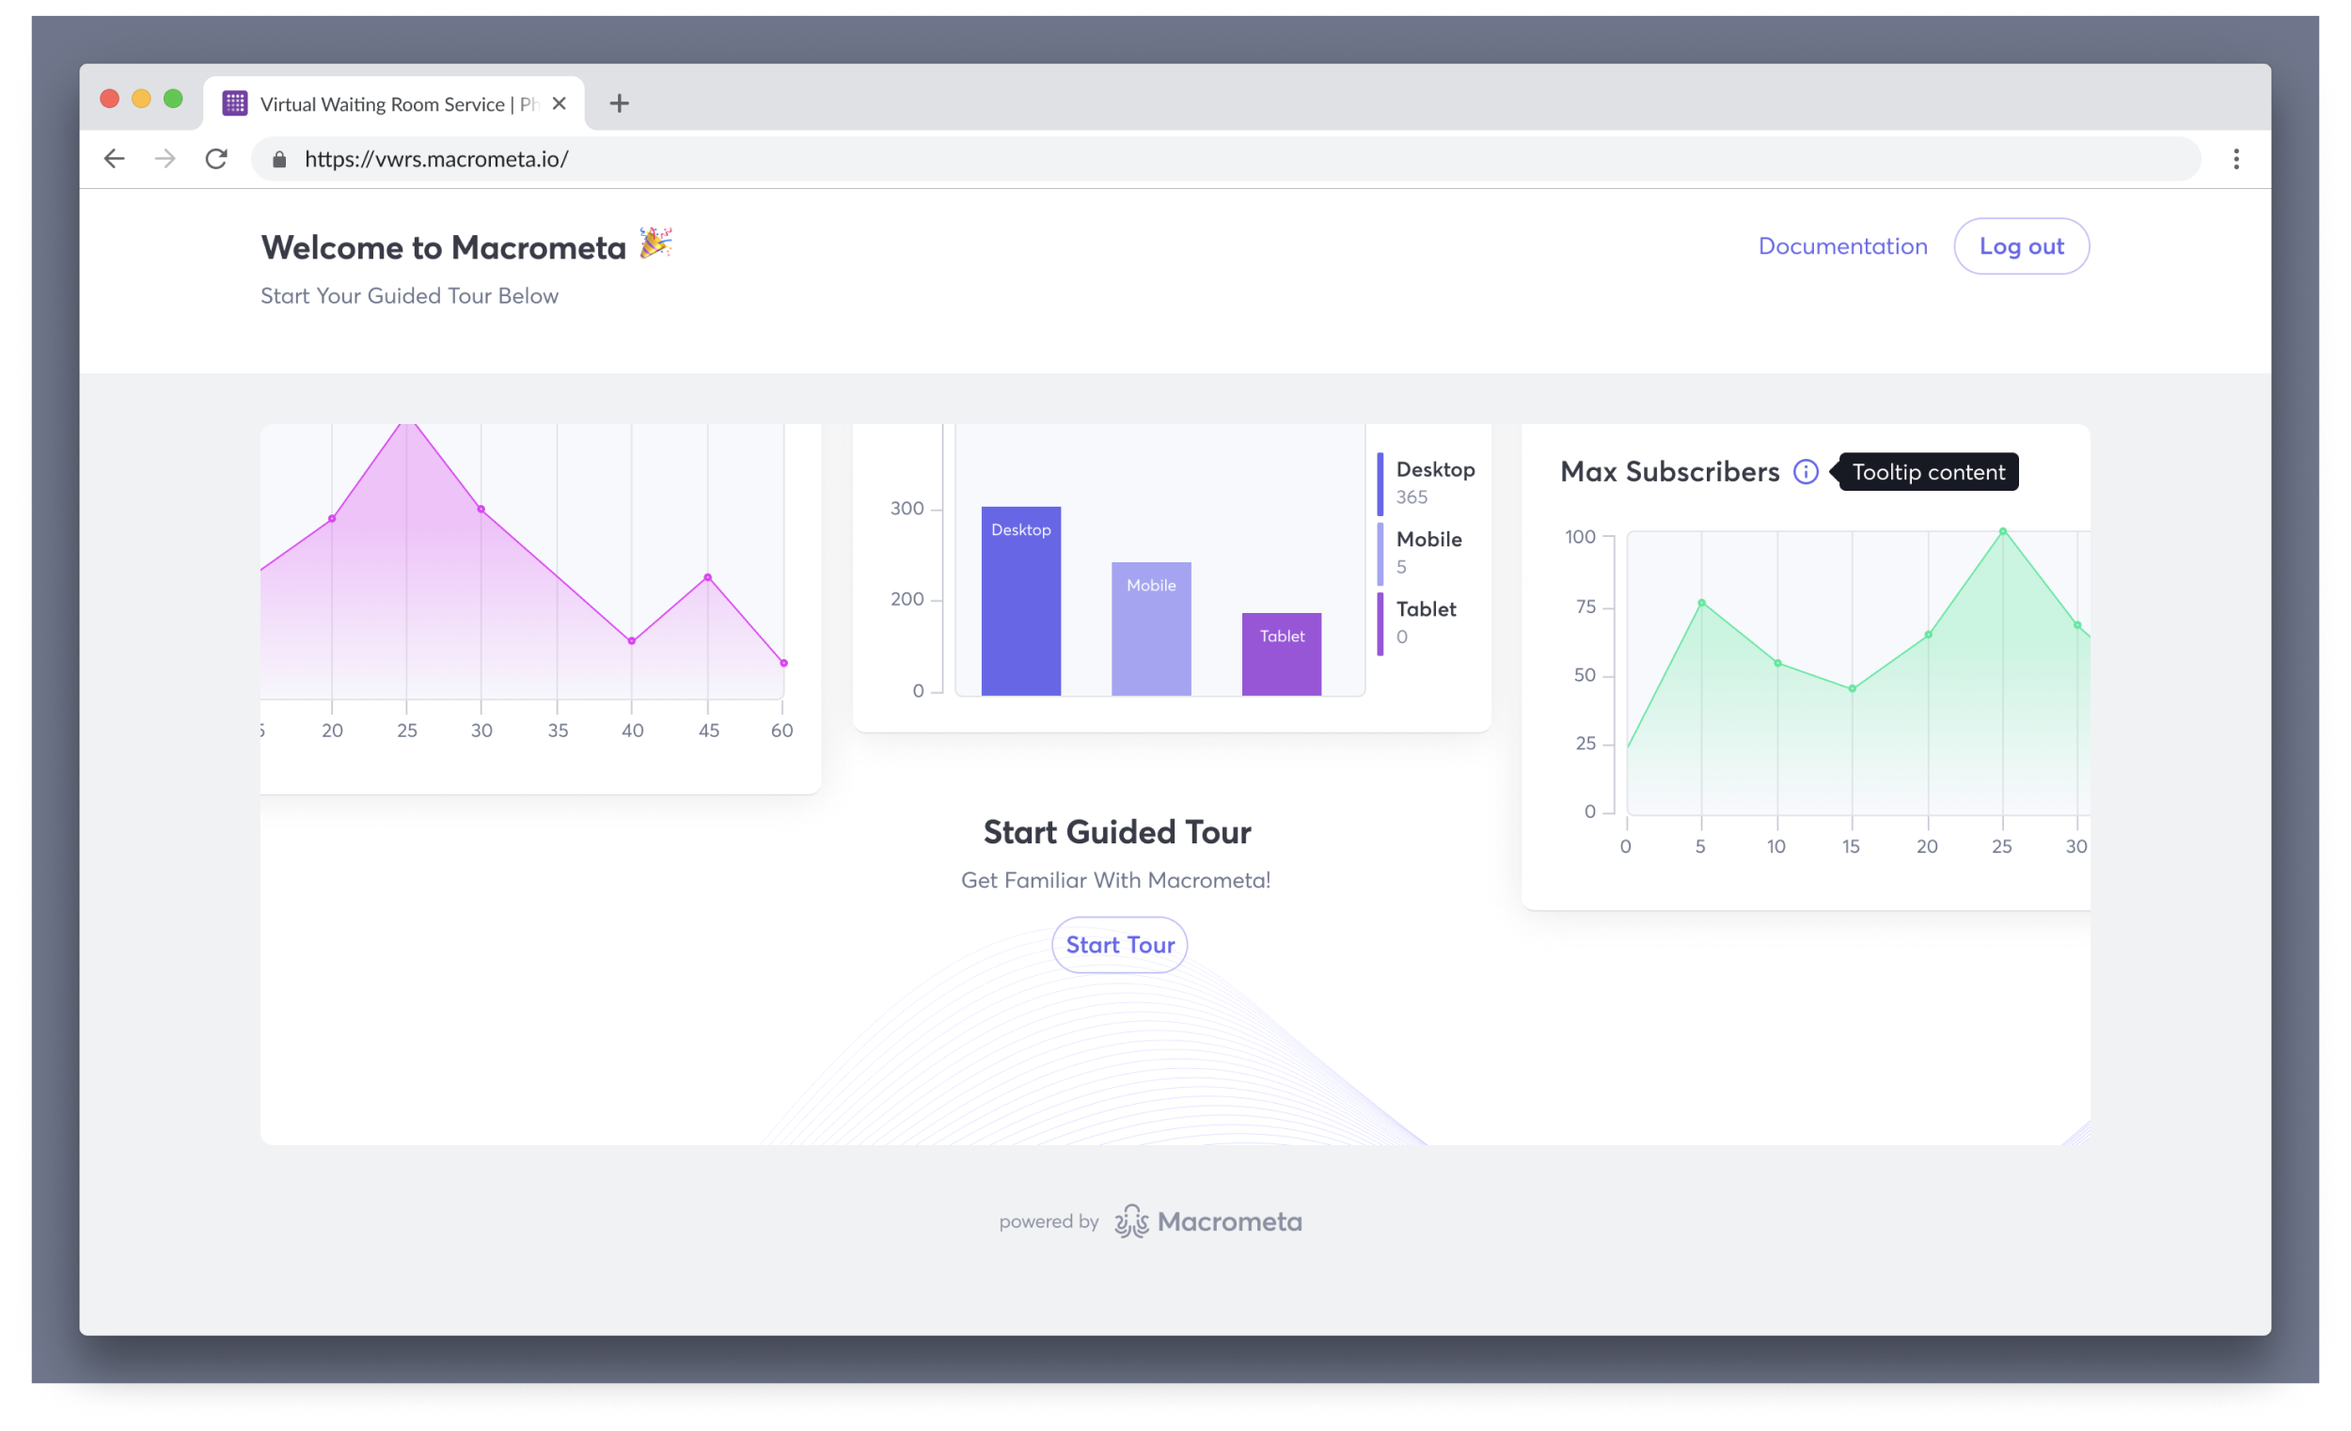Click the Welcome to Macrometa heading

(444, 247)
